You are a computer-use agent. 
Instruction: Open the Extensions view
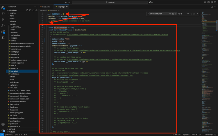pyautogui.click(x=3, y=32)
